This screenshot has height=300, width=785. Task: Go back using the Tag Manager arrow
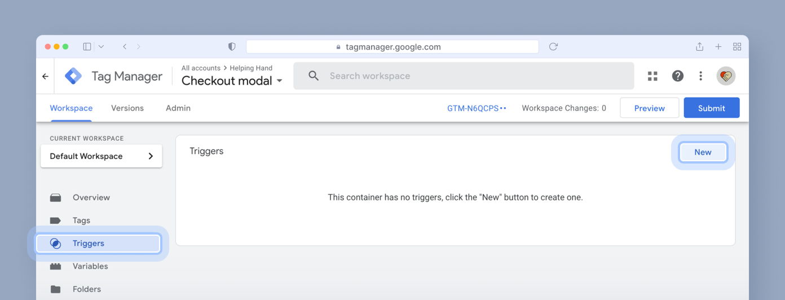tap(45, 76)
